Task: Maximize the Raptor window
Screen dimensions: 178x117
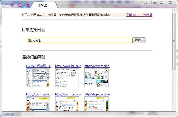Action: (x=161, y=2)
